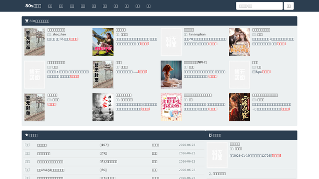
Task: Open the book title ending with NPH
Action: tap(195, 62)
